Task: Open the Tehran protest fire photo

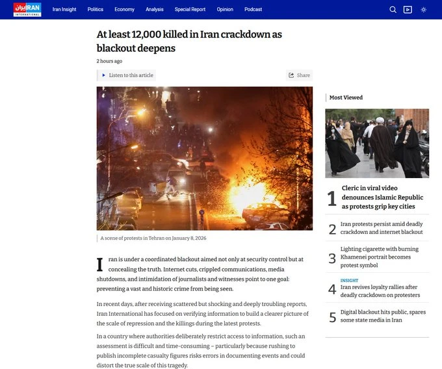Action: (204, 158)
